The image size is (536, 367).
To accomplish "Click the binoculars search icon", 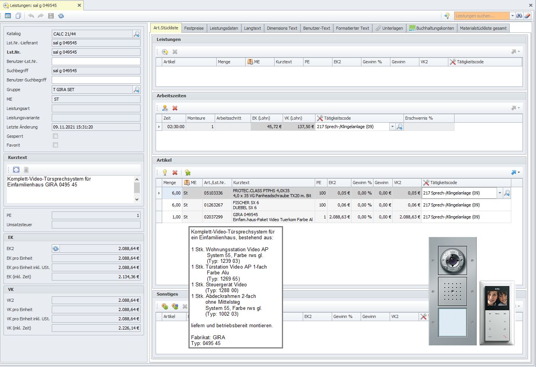I will [519, 16].
